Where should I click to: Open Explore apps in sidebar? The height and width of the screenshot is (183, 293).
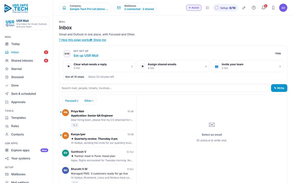27,150
